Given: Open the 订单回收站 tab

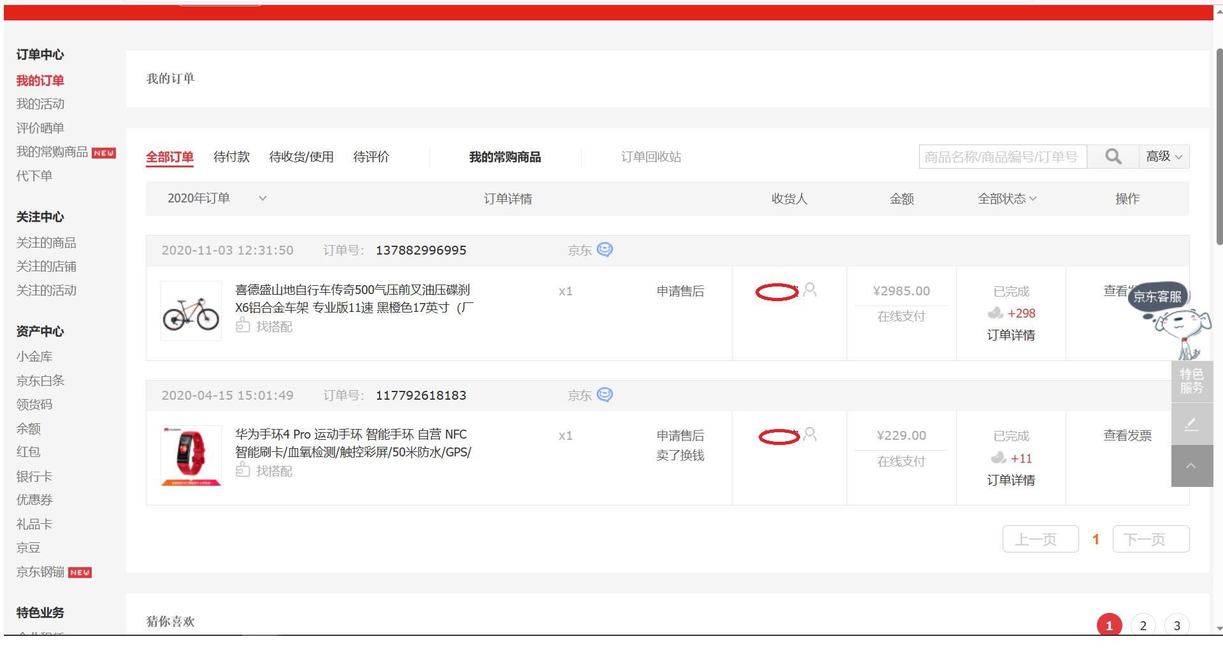Looking at the screenshot, I should pyautogui.click(x=651, y=157).
